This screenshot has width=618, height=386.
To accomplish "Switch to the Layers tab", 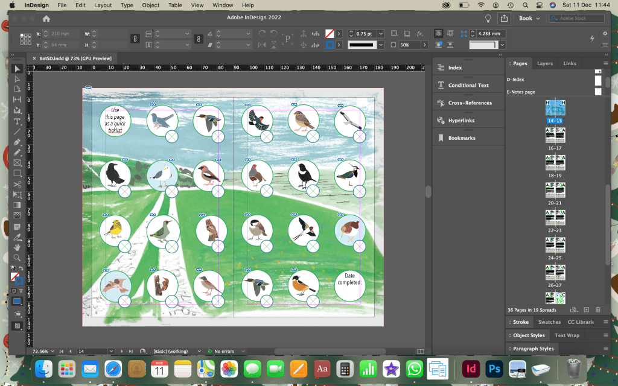I will (544, 63).
